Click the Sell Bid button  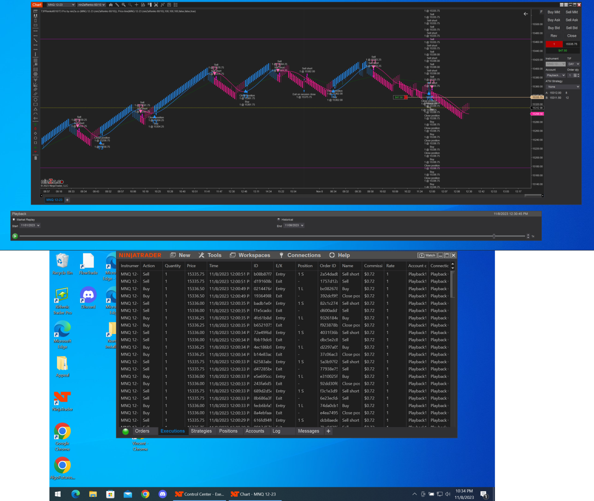tap(572, 28)
